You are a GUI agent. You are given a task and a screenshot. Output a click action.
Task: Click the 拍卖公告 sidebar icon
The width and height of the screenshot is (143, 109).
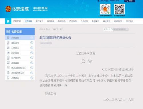(8, 48)
